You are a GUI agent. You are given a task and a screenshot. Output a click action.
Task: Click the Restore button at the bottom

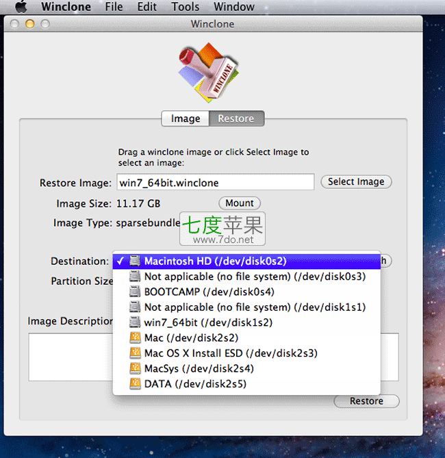[x=366, y=401]
